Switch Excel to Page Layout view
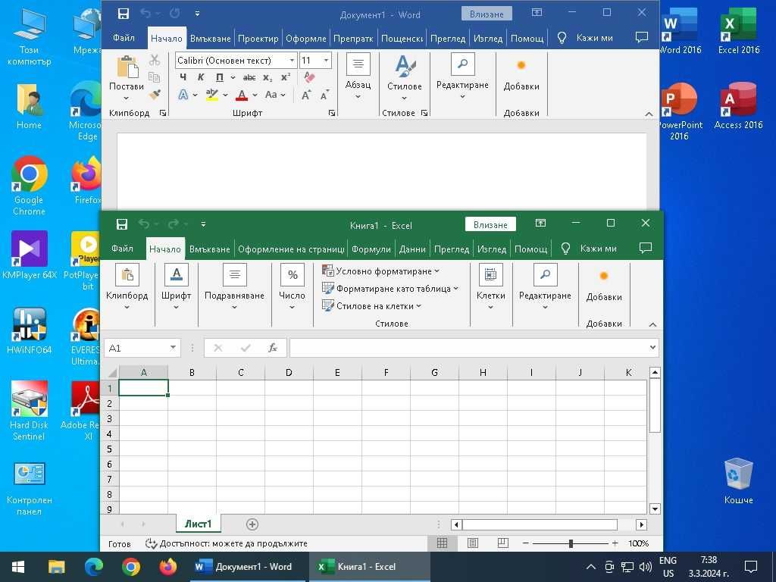 pos(473,543)
